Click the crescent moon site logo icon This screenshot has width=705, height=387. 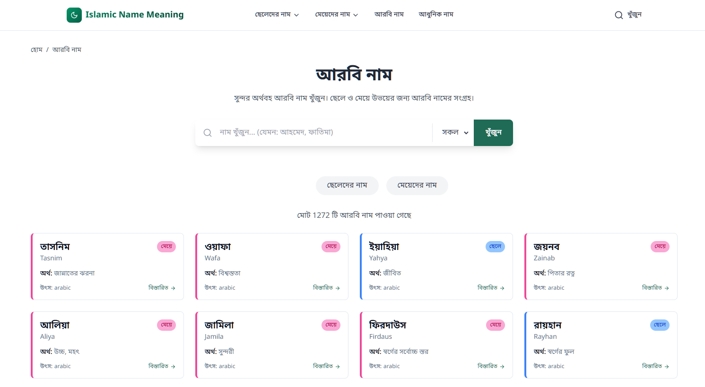click(74, 15)
